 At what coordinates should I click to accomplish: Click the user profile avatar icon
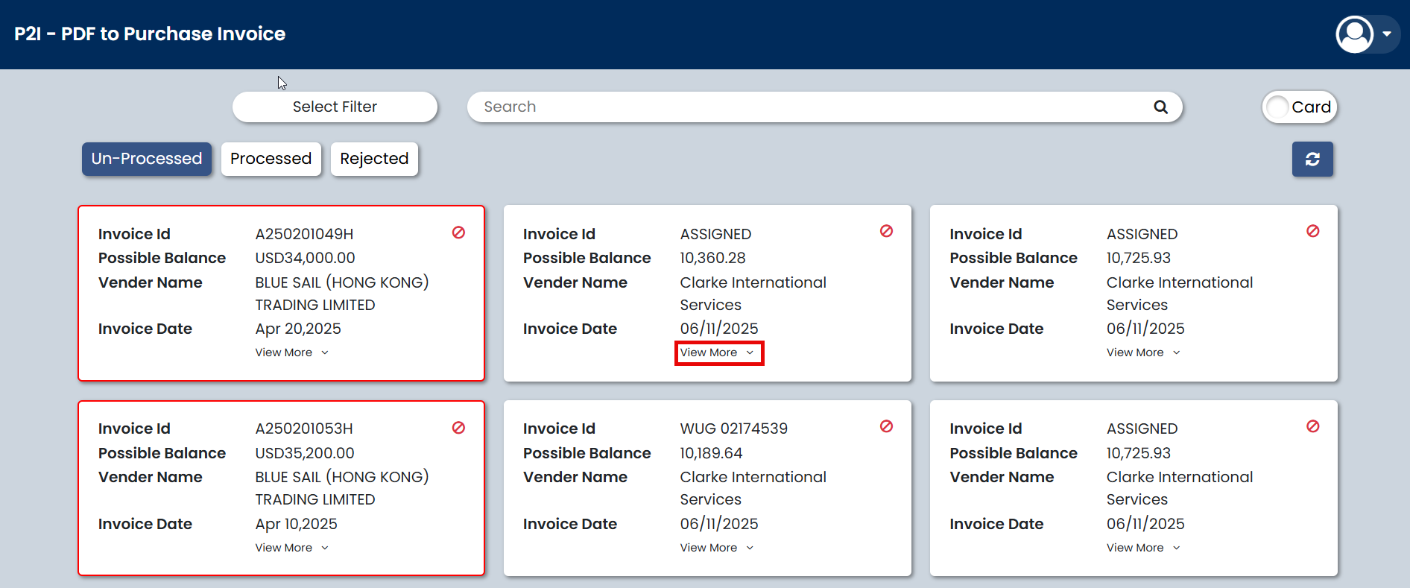click(1354, 34)
